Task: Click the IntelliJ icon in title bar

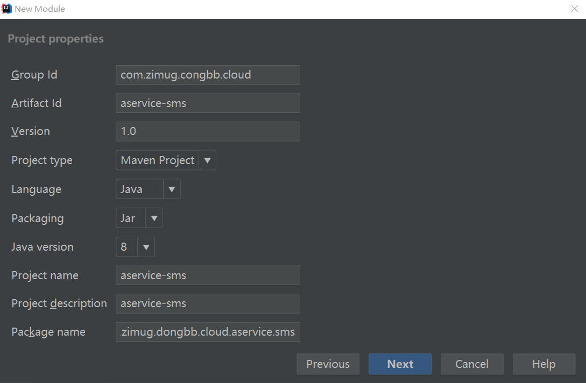Action: (x=7, y=9)
